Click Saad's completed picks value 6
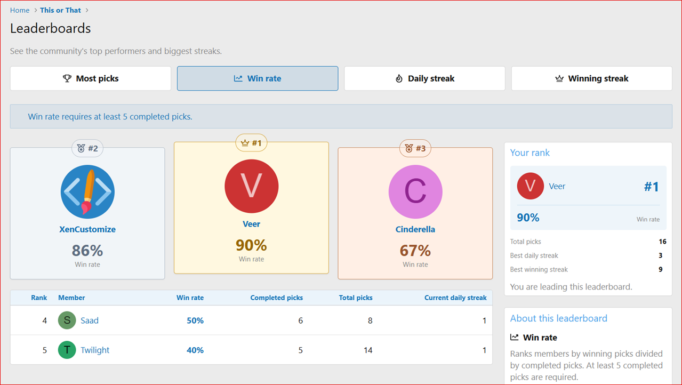682x385 pixels. pos(301,320)
